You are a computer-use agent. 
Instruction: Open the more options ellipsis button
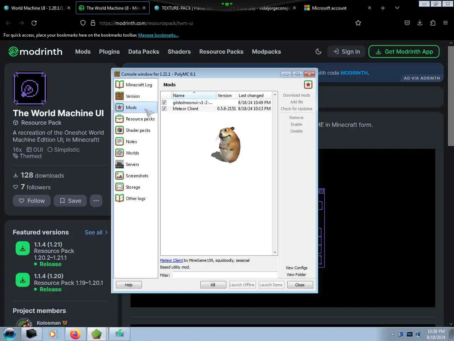[x=96, y=201]
